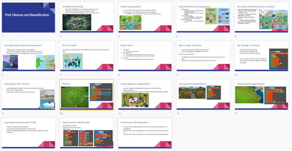Open the Importance of Randomness in Code slide
Screen dimensions: 292x151
tap(29, 133)
